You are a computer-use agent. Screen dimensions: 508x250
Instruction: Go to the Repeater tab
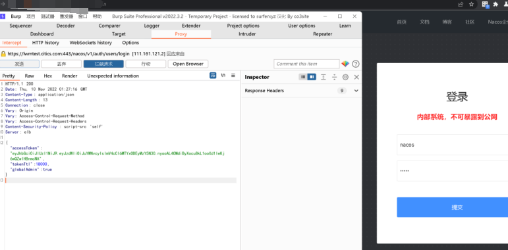(x=323, y=34)
